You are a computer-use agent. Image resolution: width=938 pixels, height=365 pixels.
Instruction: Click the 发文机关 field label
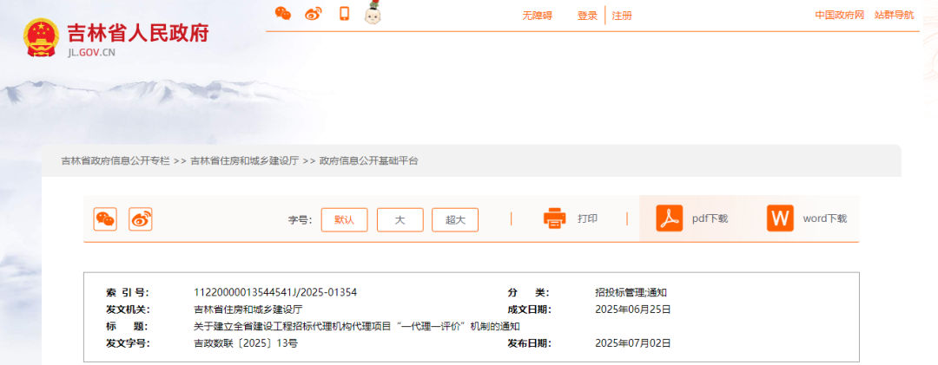128,310
